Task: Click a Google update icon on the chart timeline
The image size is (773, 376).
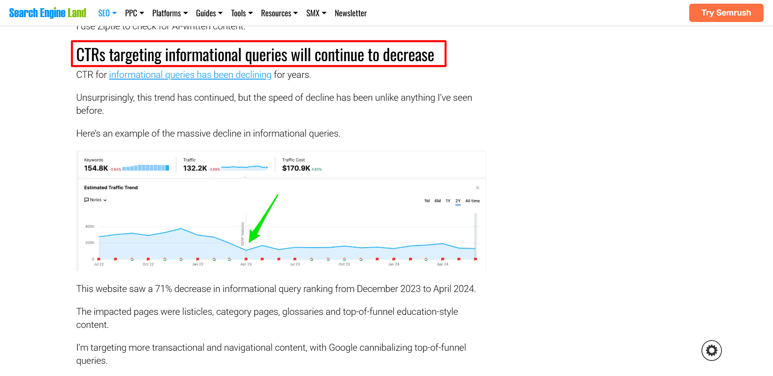Action: point(132,259)
